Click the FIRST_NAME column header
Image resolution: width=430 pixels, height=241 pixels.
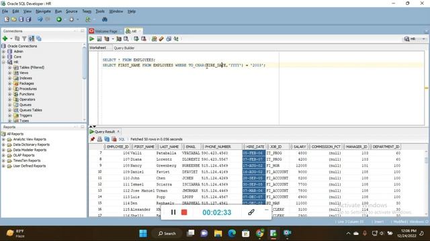[144, 147]
